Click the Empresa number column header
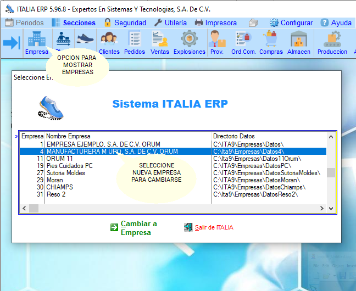 [32, 136]
